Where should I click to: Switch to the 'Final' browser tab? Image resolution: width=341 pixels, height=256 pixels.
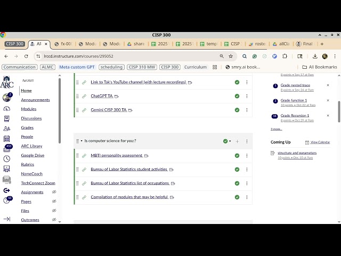click(x=304, y=44)
